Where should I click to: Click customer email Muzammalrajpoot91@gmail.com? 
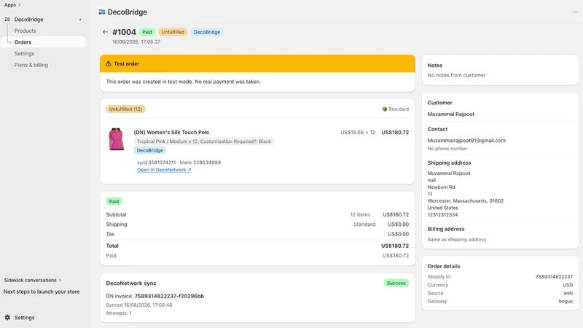tap(466, 140)
